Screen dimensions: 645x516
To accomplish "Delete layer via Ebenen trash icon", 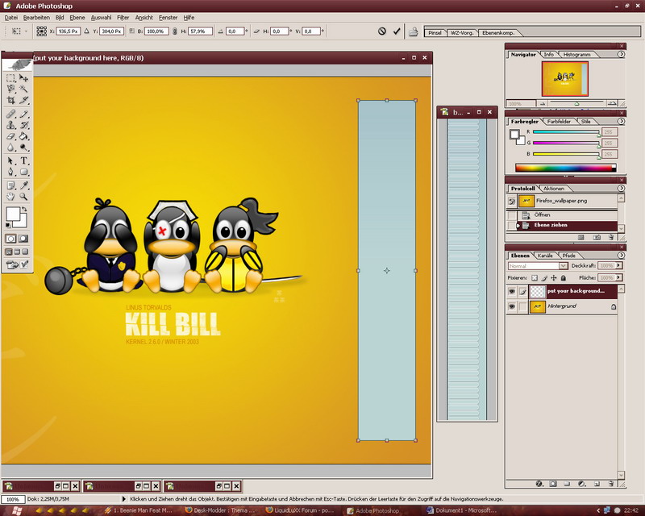I will [x=611, y=484].
